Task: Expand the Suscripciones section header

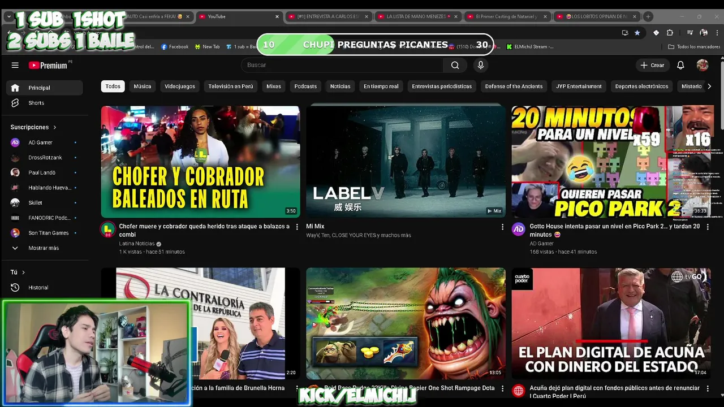Action: [33, 127]
